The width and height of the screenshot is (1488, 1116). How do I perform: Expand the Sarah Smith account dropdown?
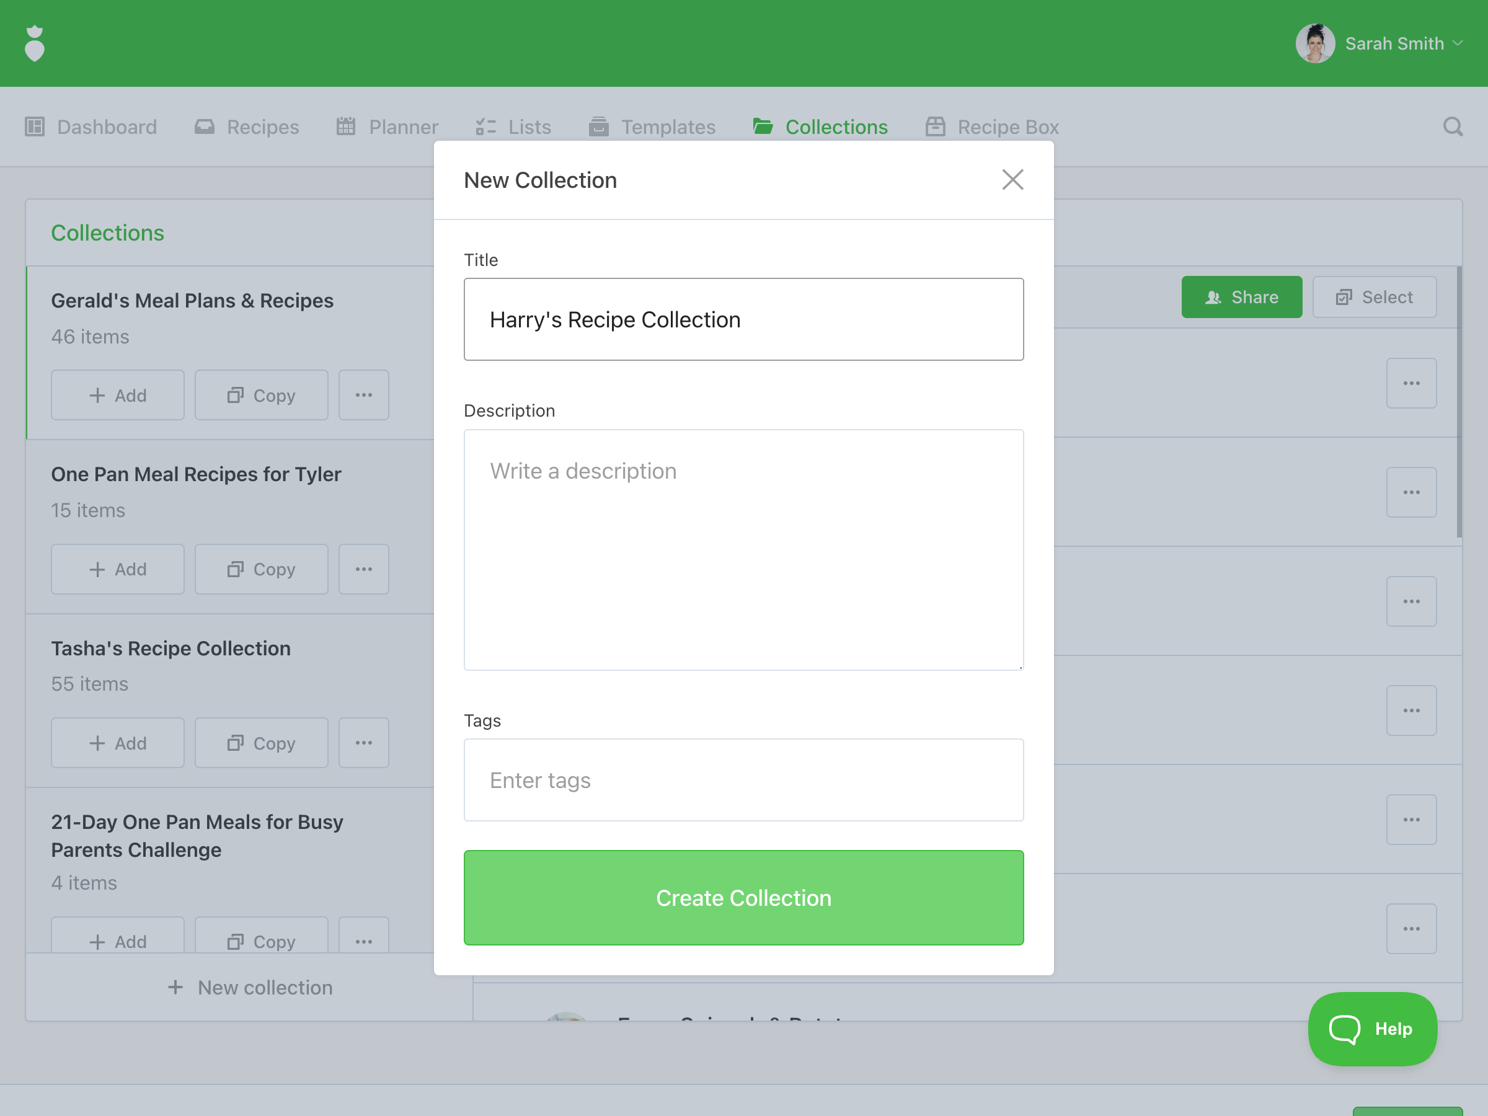pos(1457,44)
